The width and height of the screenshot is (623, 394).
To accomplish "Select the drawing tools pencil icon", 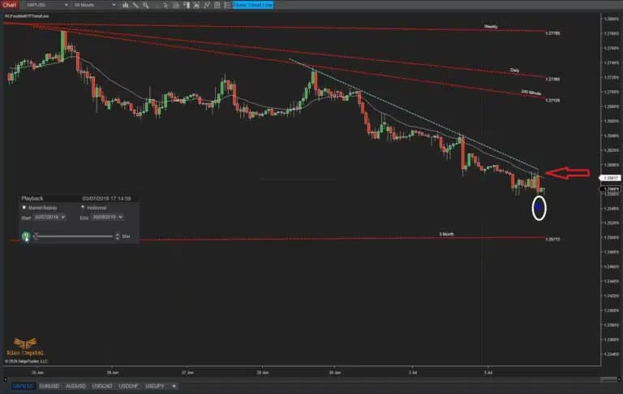I will click(x=133, y=5).
